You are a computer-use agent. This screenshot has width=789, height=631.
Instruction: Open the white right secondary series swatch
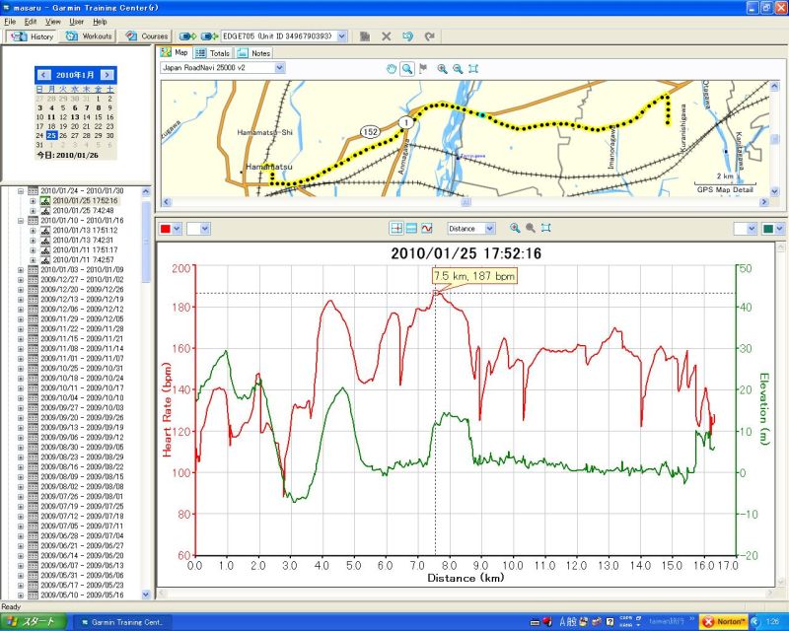point(746,229)
